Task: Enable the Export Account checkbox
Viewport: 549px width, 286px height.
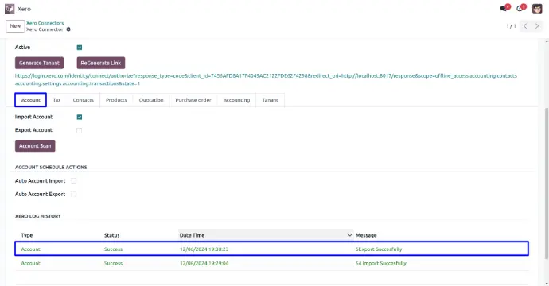Action: click(80, 130)
